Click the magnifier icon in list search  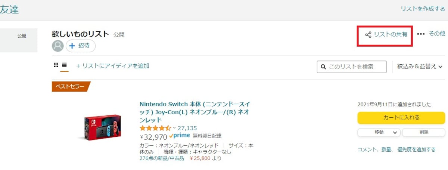point(323,67)
